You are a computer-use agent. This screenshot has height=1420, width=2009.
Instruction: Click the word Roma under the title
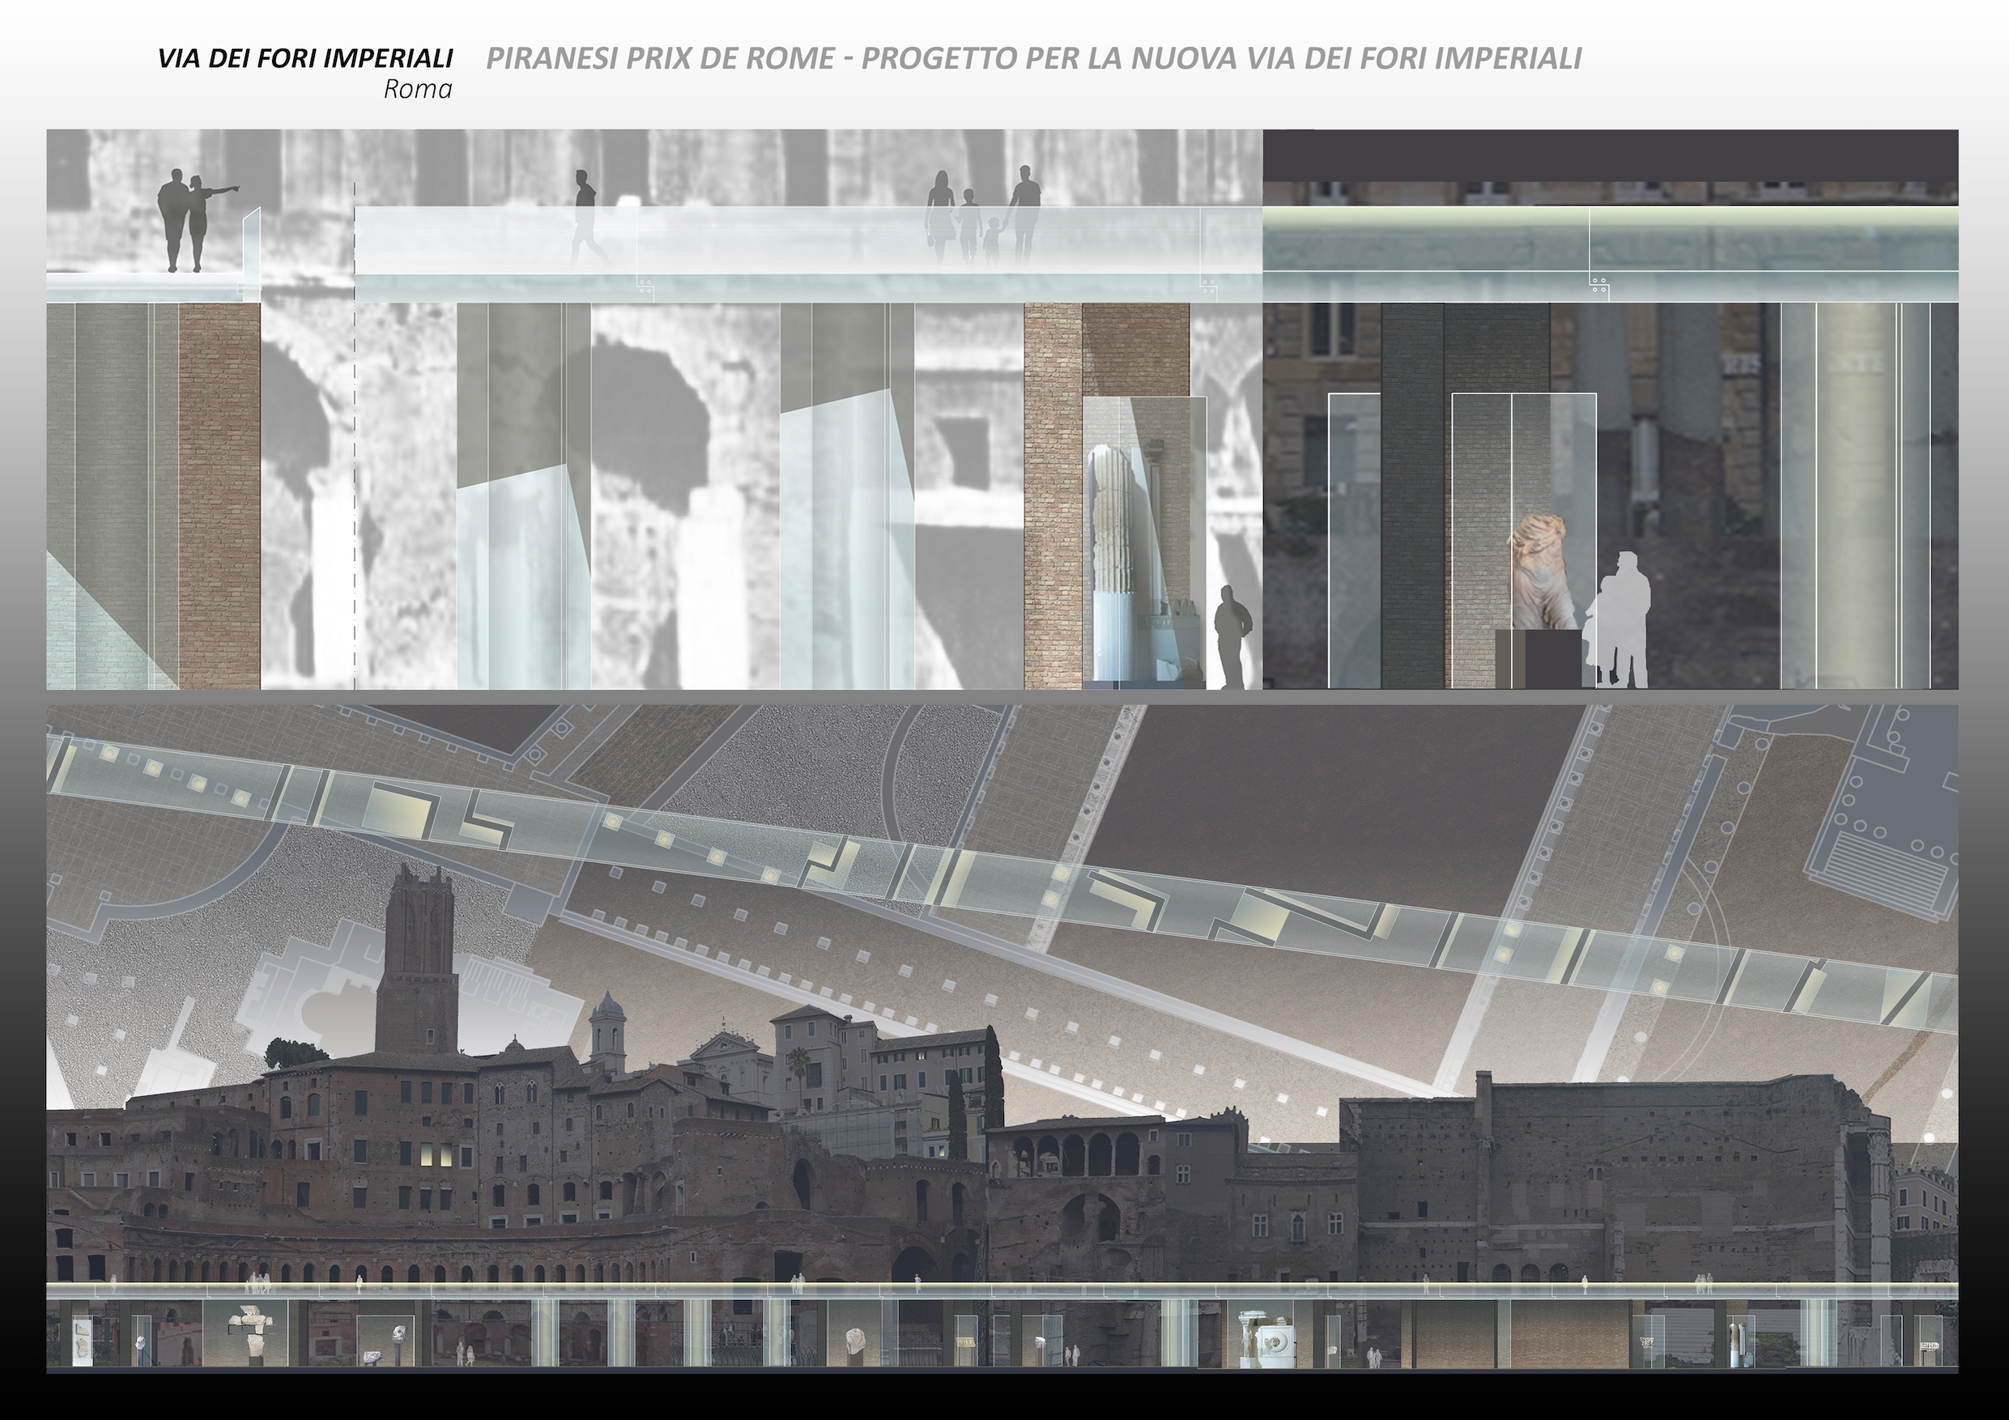417,89
